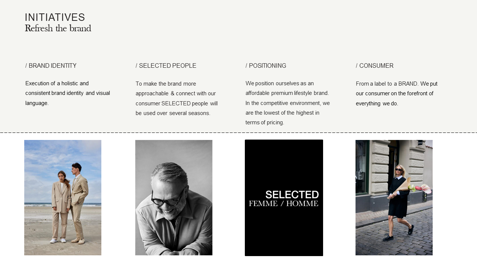This screenshot has height=268, width=477.
Task: Click the holistic brand identity paragraph
Action: click(67, 93)
